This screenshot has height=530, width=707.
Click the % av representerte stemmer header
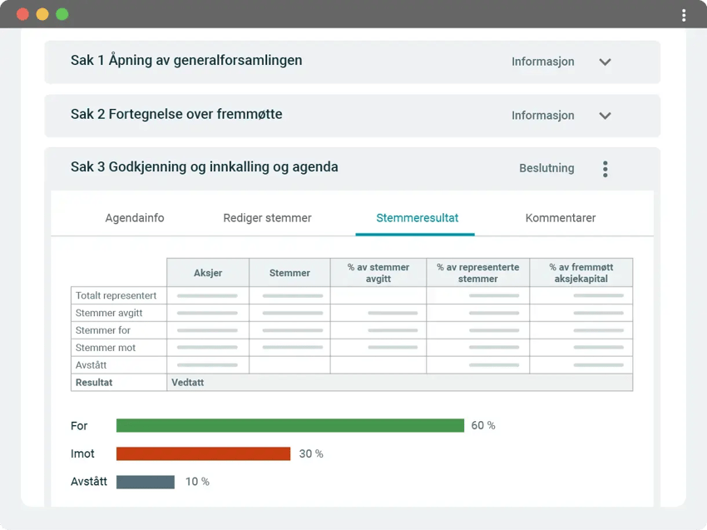pyautogui.click(x=478, y=272)
